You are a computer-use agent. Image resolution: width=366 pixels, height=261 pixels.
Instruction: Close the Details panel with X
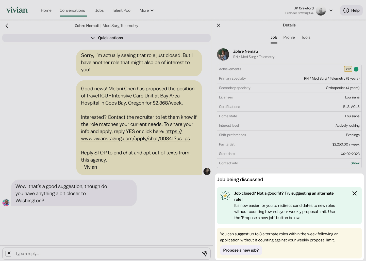click(219, 25)
